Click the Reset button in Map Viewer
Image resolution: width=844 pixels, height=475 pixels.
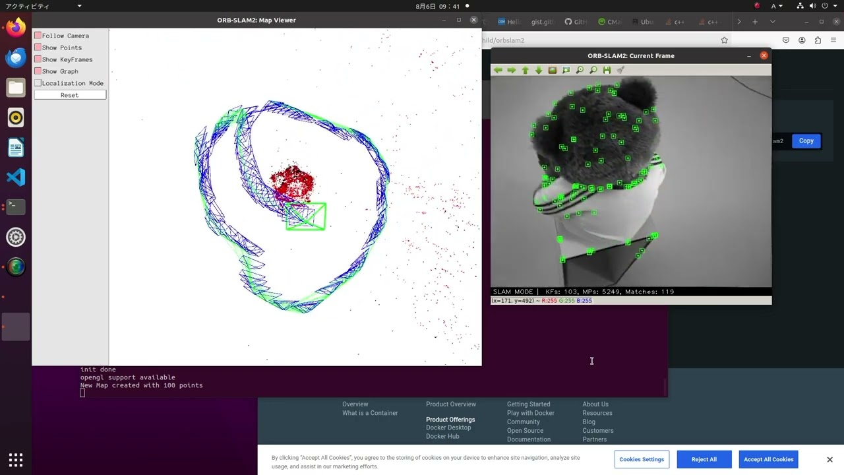70,95
